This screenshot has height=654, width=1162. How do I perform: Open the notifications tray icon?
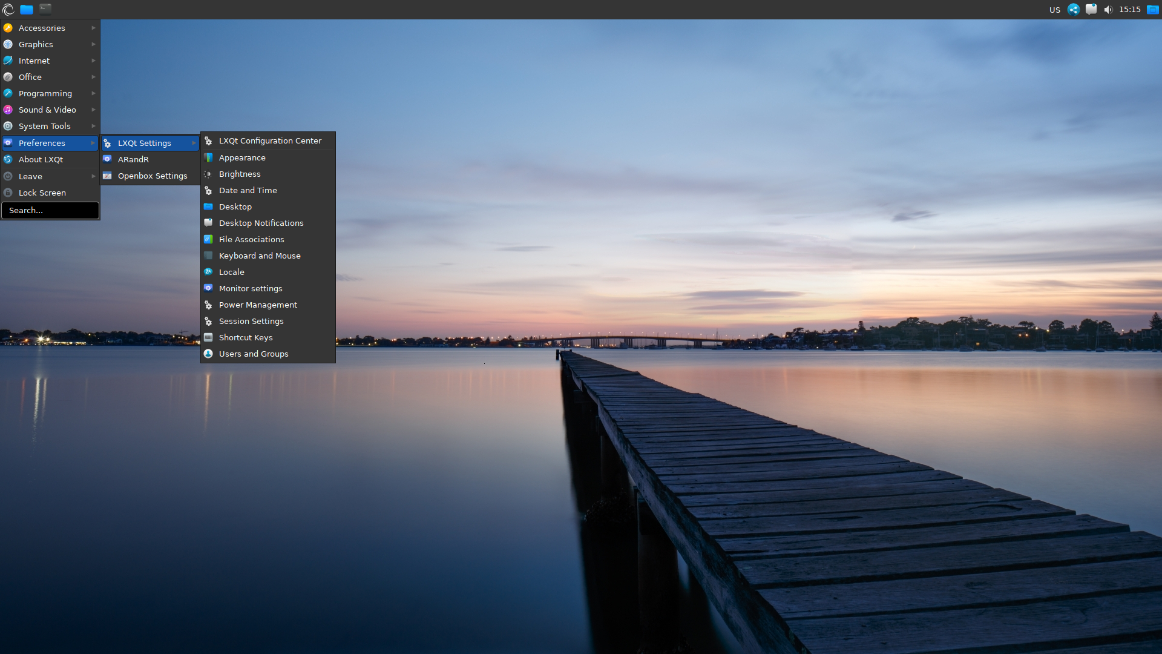click(x=1091, y=9)
